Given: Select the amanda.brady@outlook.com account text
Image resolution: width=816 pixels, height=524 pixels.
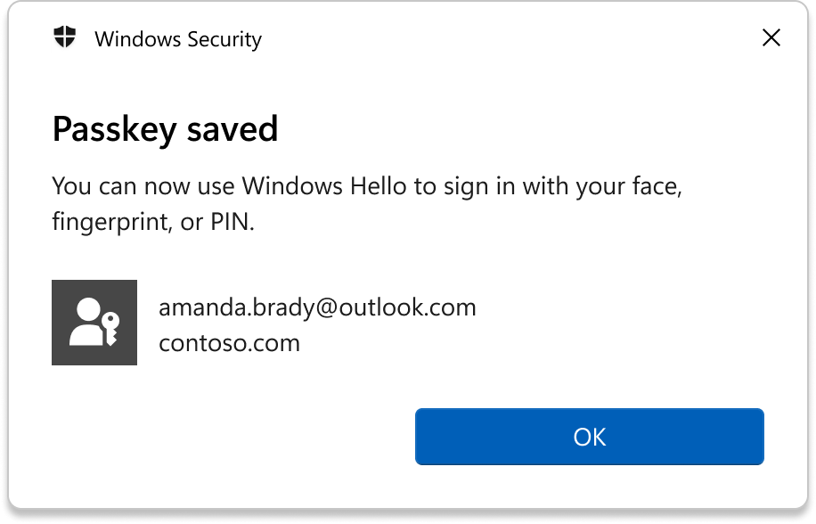Looking at the screenshot, I should (x=317, y=307).
